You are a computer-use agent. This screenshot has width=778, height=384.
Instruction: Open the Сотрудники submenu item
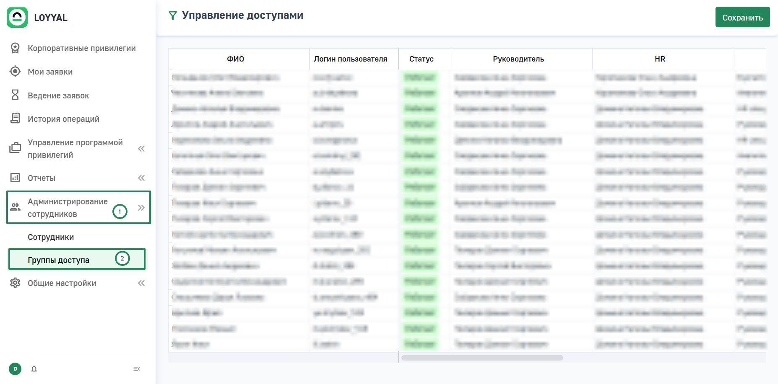(x=51, y=237)
